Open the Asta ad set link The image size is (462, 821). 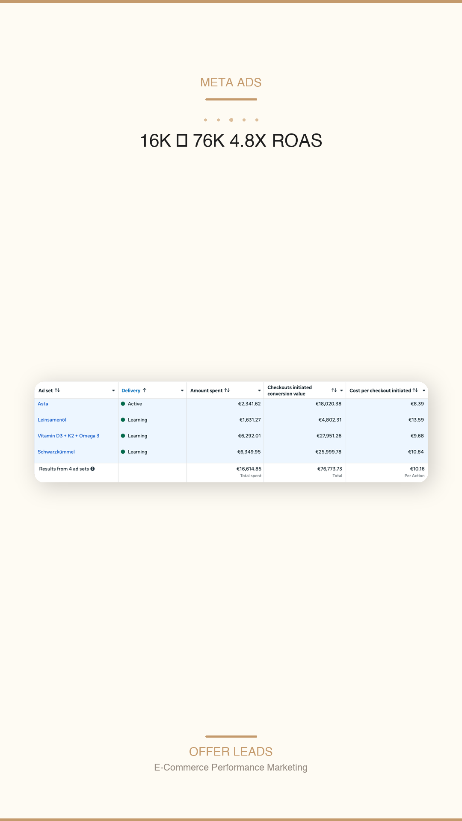click(x=43, y=404)
